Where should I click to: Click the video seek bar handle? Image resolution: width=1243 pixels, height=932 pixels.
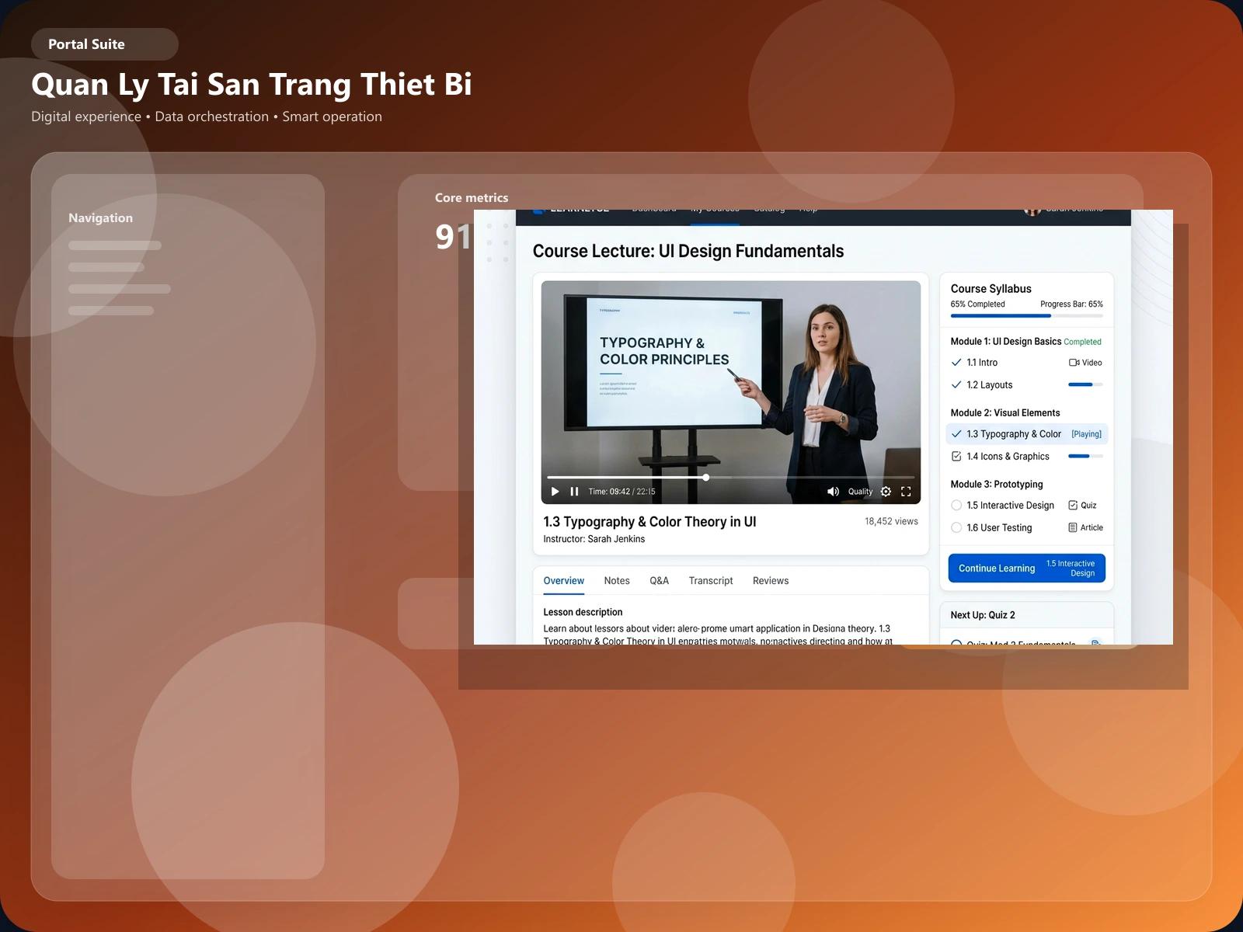click(x=706, y=478)
